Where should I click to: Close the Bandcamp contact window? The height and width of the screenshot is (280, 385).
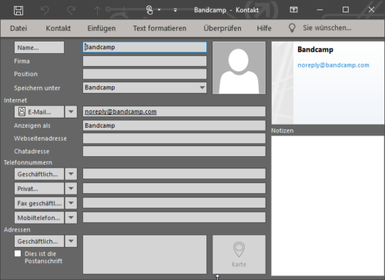click(x=371, y=10)
